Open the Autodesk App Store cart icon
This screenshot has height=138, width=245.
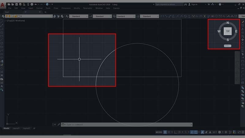tap(209, 4)
